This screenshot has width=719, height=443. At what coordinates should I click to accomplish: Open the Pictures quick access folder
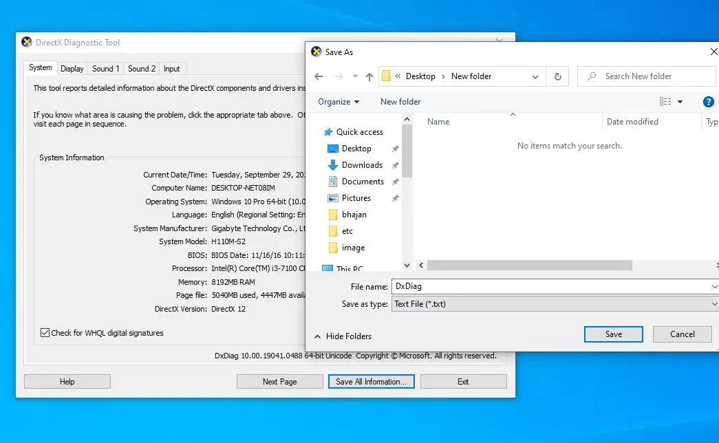pyautogui.click(x=356, y=198)
